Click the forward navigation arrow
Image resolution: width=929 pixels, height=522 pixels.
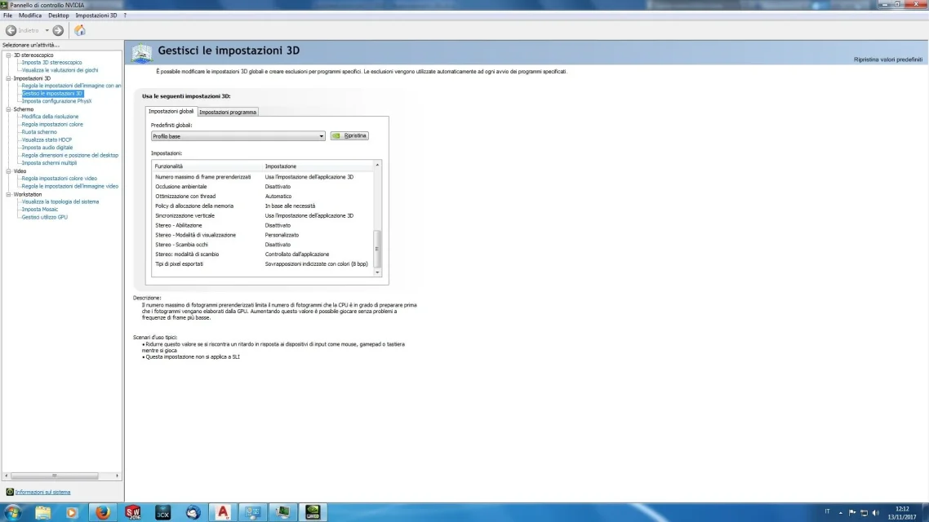coord(58,30)
